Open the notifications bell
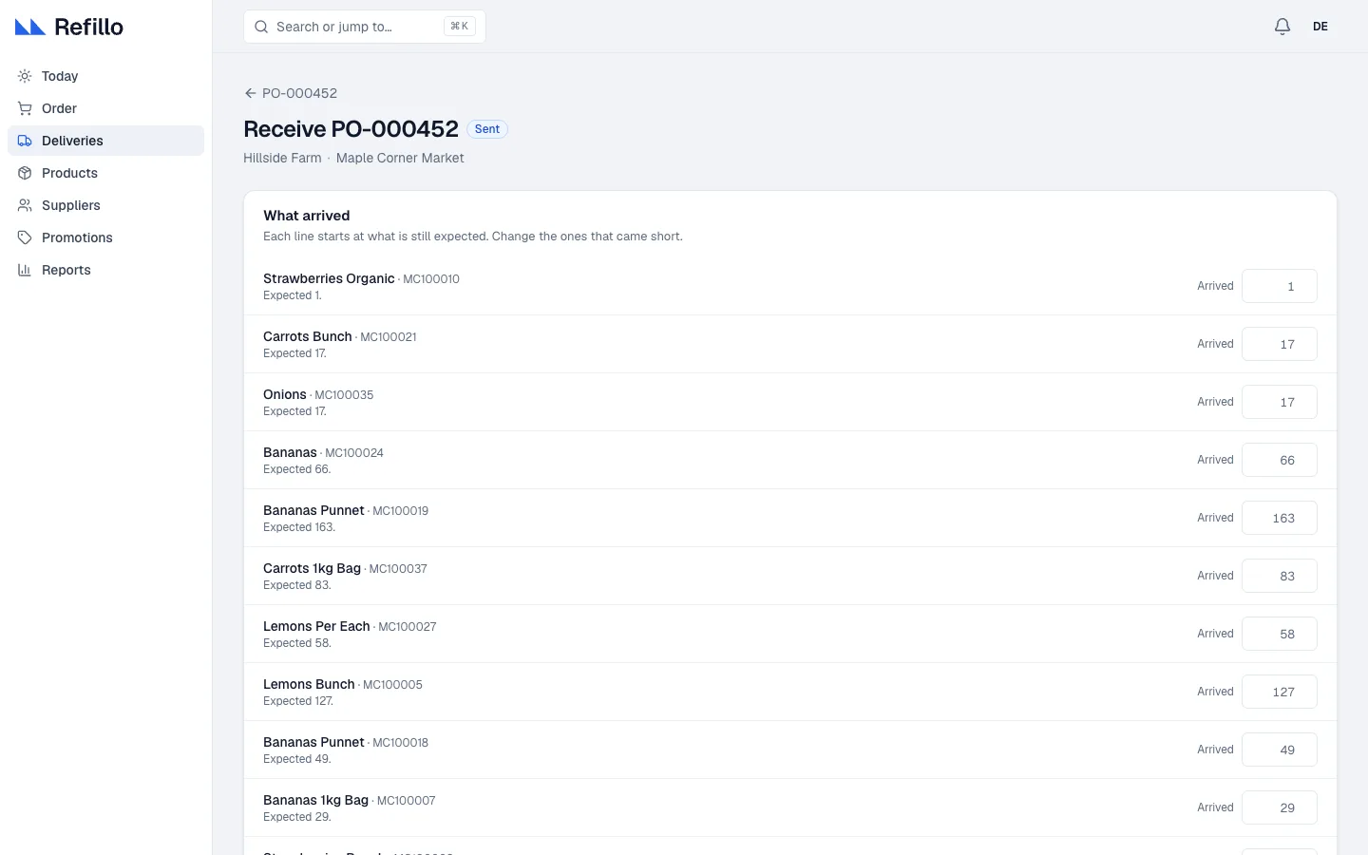 [x=1282, y=27]
